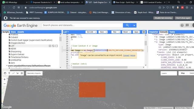Click the code editor horizontal scrollbar
194x109 pixels.
[x=100, y=67]
